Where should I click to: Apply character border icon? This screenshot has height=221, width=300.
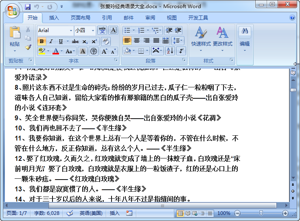[x=113, y=30]
